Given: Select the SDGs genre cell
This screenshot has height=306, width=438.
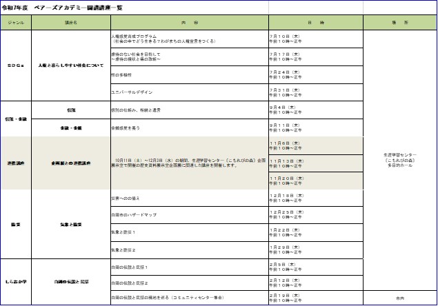Looking at the screenshot, I should click(x=16, y=65).
